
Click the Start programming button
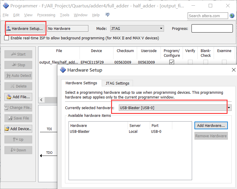point(18,54)
